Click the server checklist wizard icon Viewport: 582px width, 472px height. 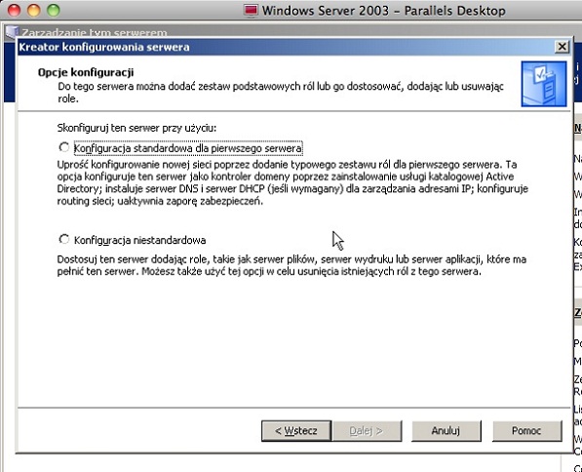click(544, 84)
